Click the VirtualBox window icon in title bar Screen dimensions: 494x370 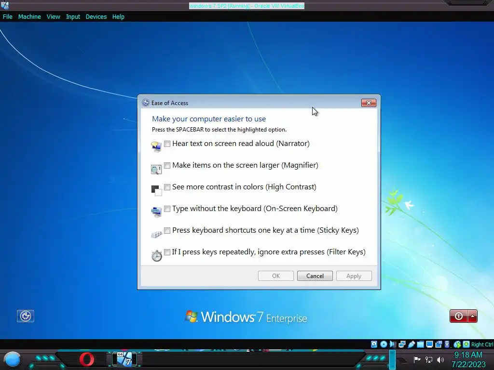point(5,5)
